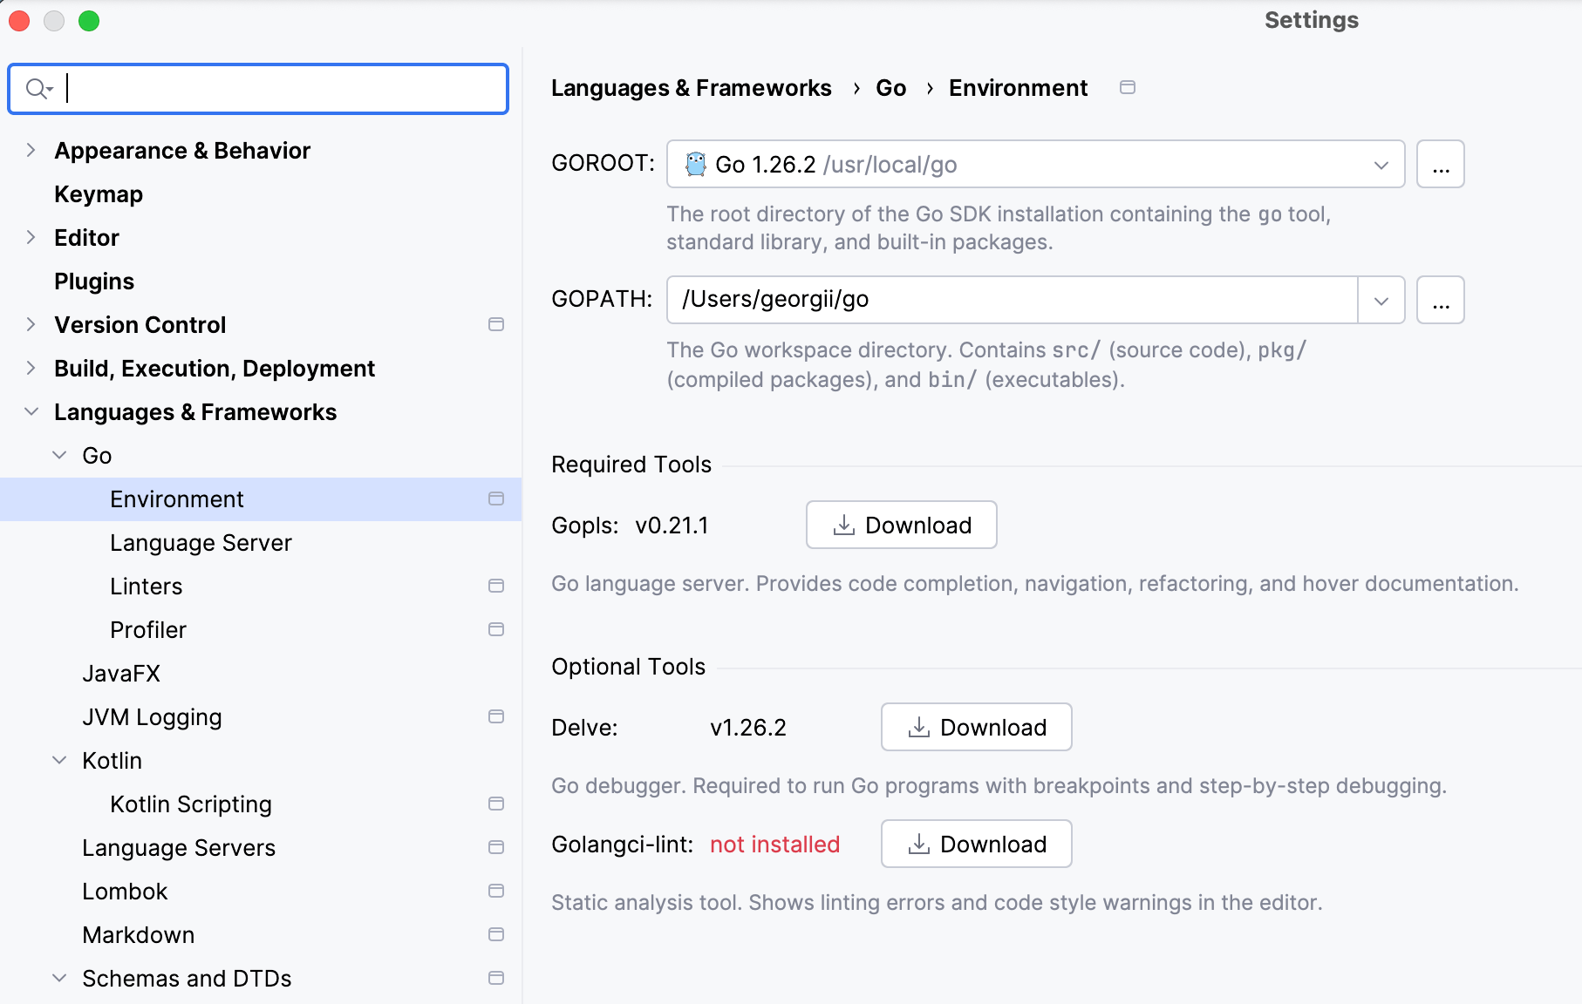Click the search magnifier icon in settings
The image size is (1582, 1004).
coord(39,89)
